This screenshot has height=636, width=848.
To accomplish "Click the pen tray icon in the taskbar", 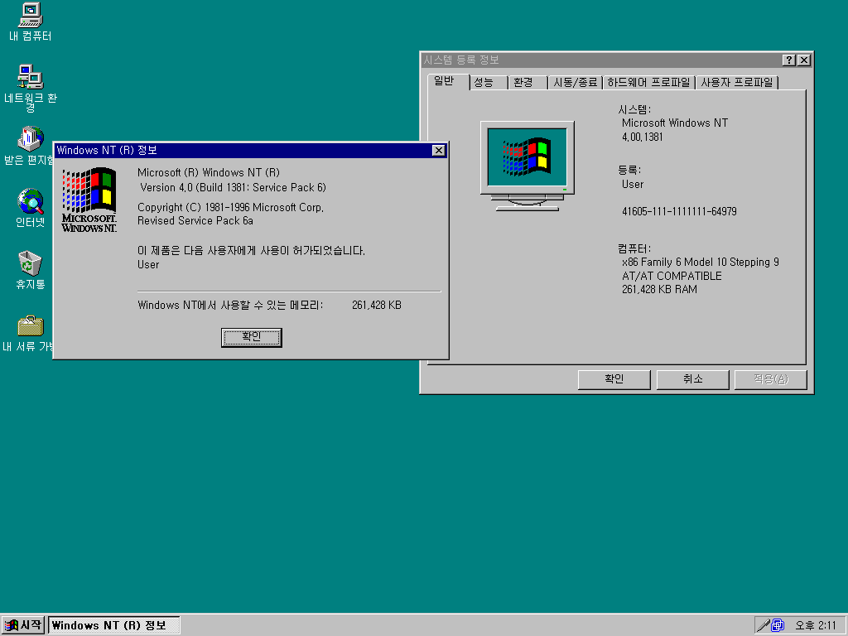I will [x=763, y=625].
